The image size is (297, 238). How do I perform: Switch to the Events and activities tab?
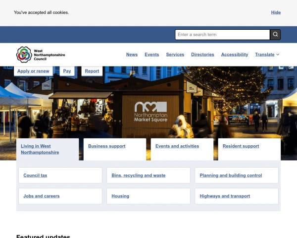182,149
